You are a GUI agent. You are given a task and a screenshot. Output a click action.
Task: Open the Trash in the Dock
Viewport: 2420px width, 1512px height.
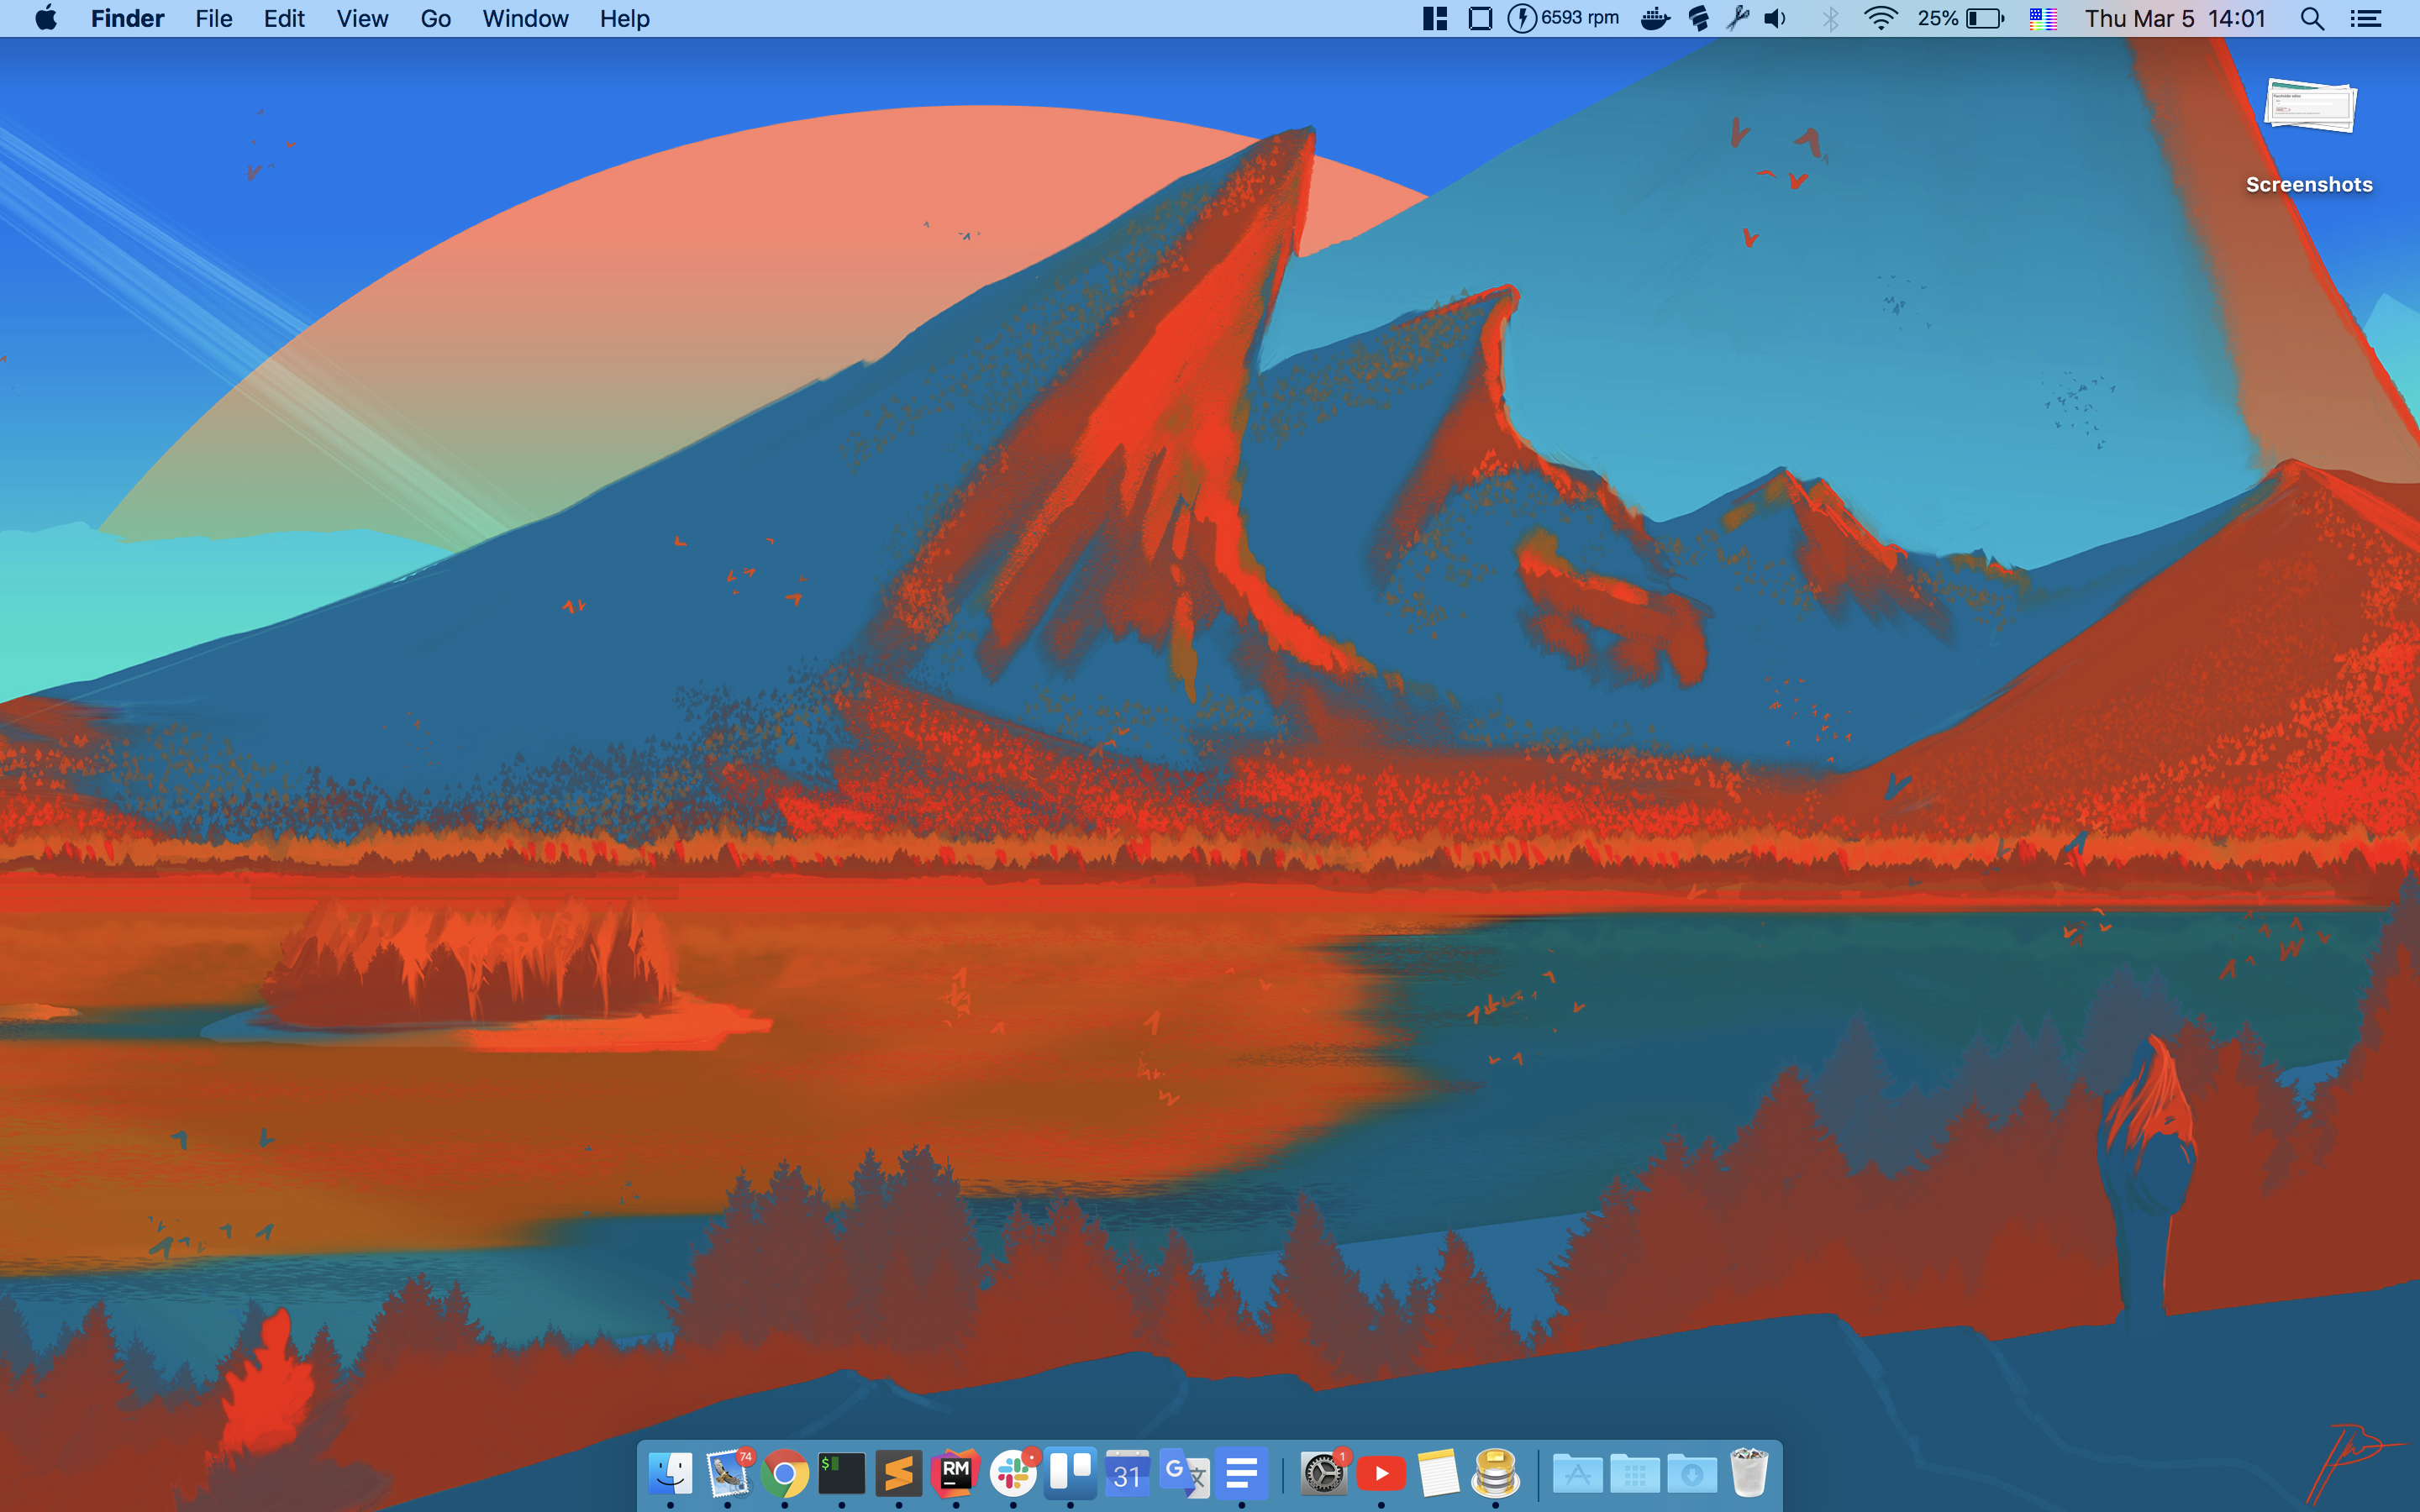pyautogui.click(x=1749, y=1473)
